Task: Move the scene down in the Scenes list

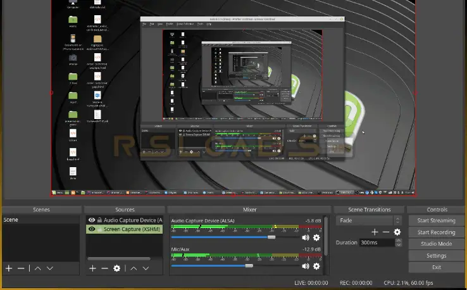Action: point(50,268)
